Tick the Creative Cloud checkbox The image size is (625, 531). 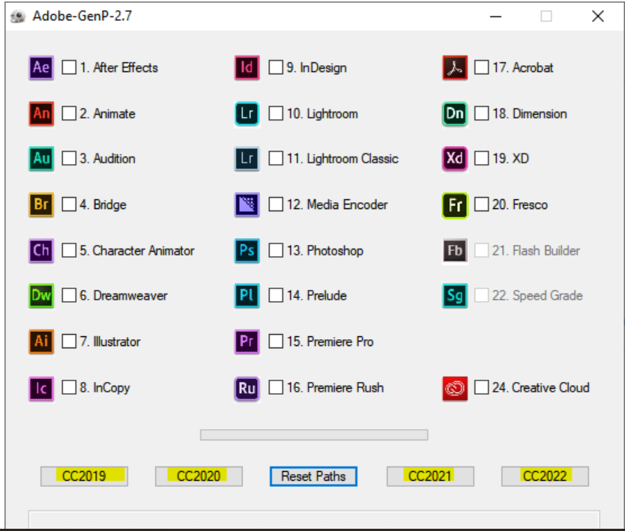pos(482,387)
